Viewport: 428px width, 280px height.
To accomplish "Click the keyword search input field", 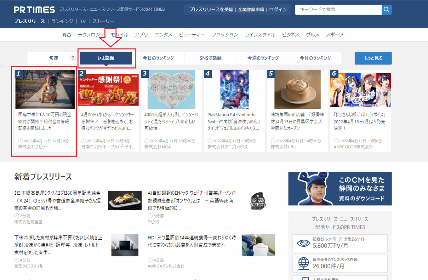I will coord(338,10).
